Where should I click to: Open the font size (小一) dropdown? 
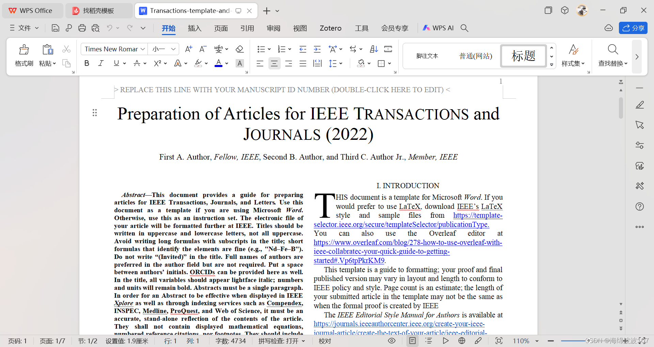point(173,49)
